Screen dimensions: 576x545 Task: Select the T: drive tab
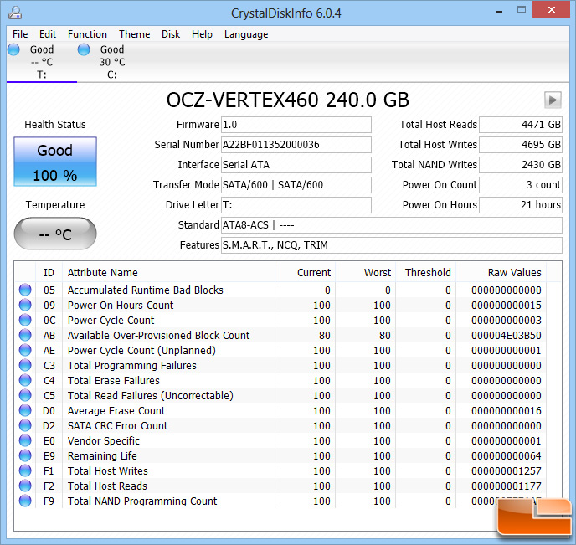42,62
